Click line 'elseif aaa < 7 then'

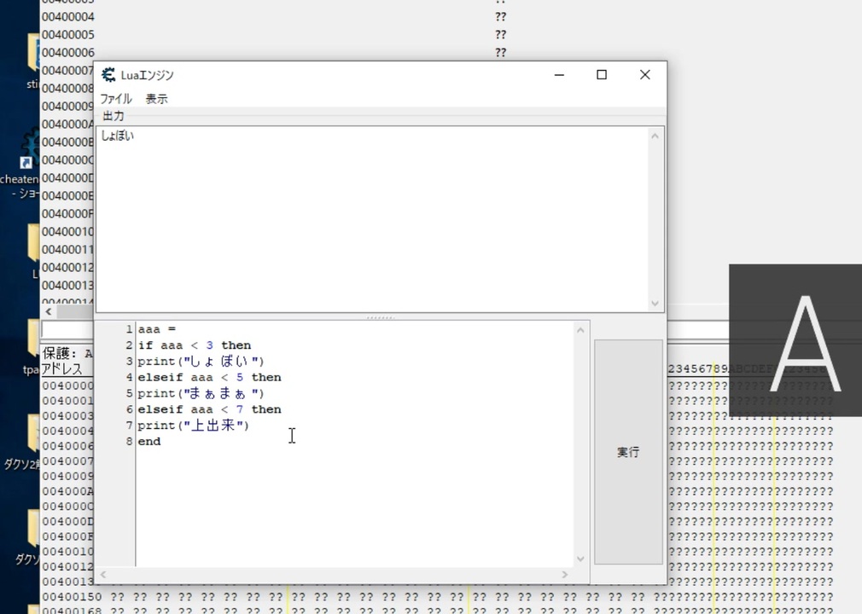(x=209, y=409)
